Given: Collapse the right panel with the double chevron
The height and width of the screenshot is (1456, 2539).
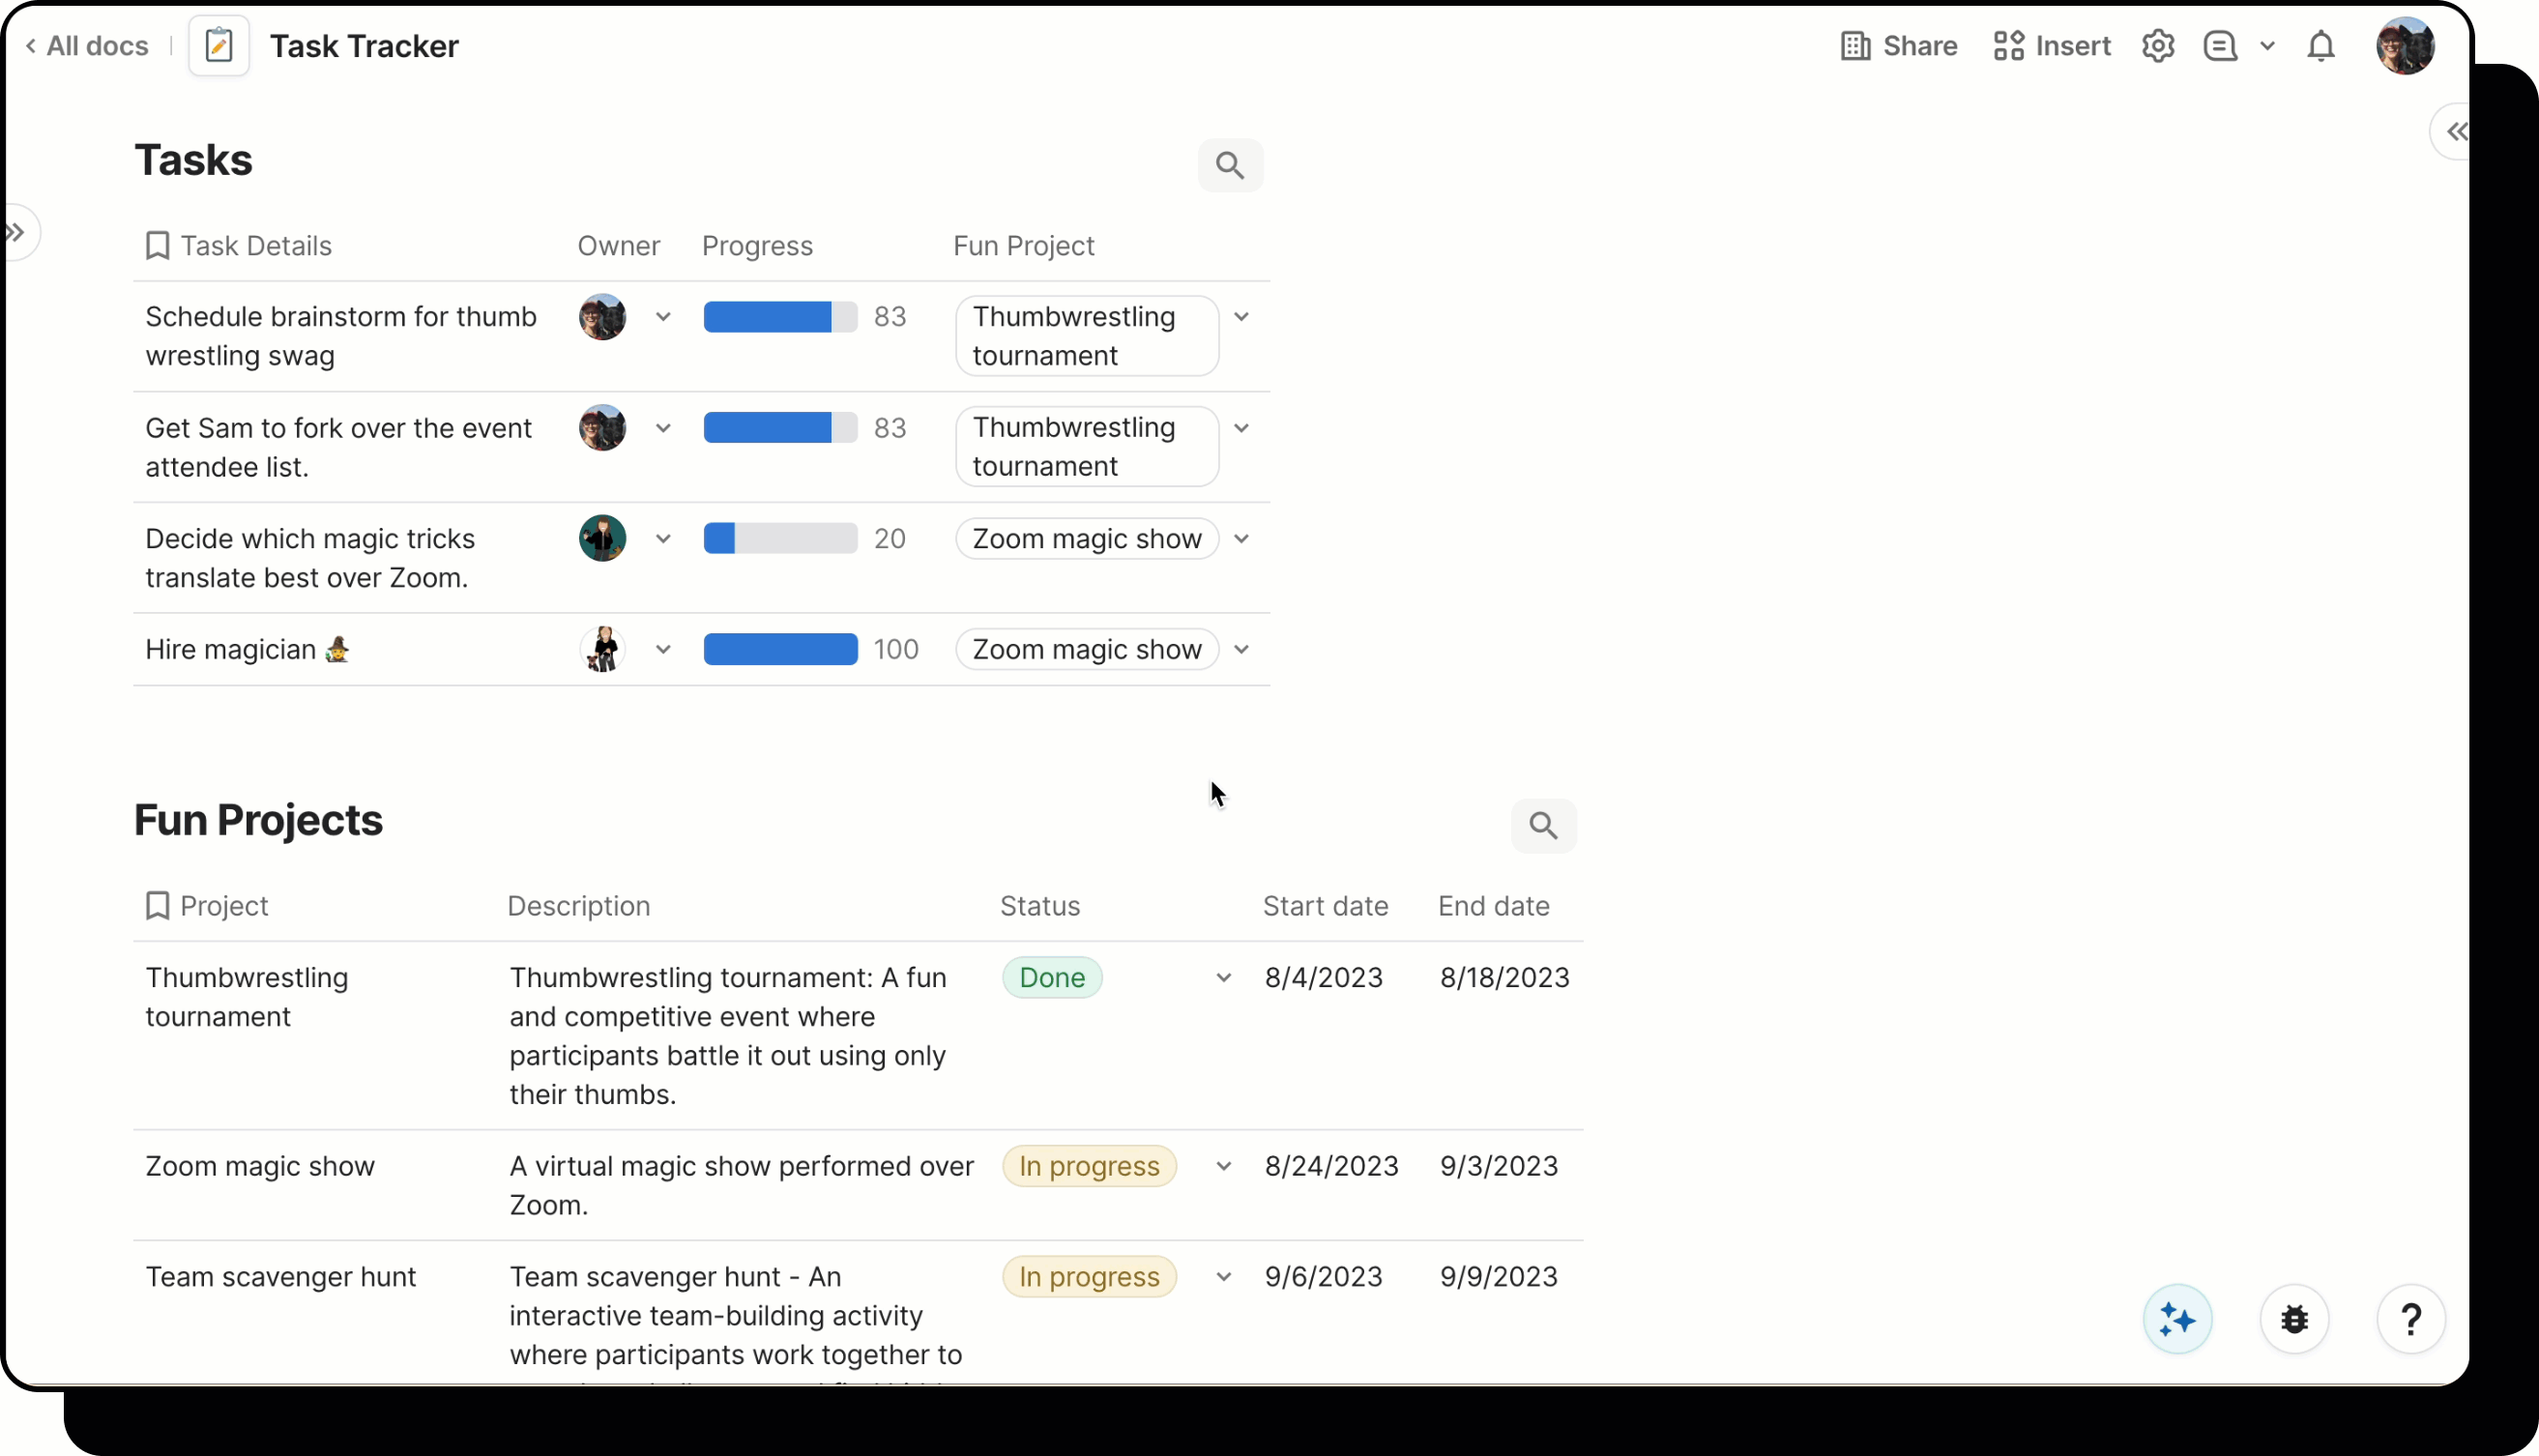Looking at the screenshot, I should click(2456, 131).
